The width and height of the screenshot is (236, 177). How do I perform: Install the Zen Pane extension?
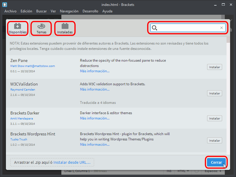pos(214,67)
